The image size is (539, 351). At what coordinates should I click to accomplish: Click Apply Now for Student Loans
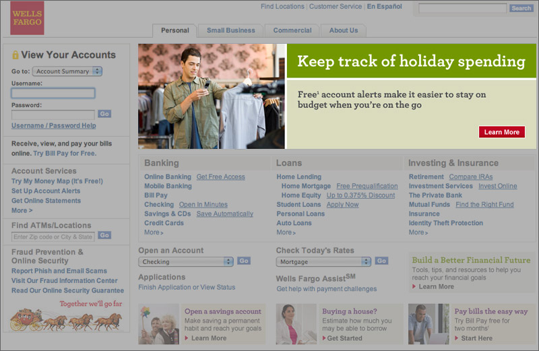[x=342, y=205]
